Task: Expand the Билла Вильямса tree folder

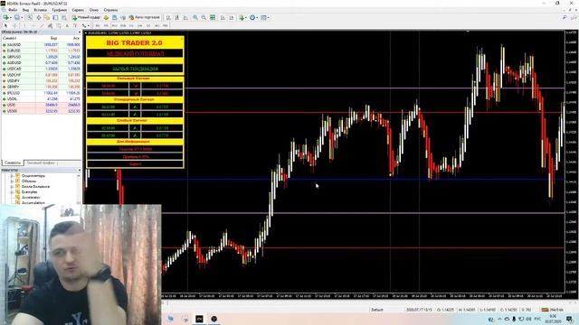Action: coord(12,187)
